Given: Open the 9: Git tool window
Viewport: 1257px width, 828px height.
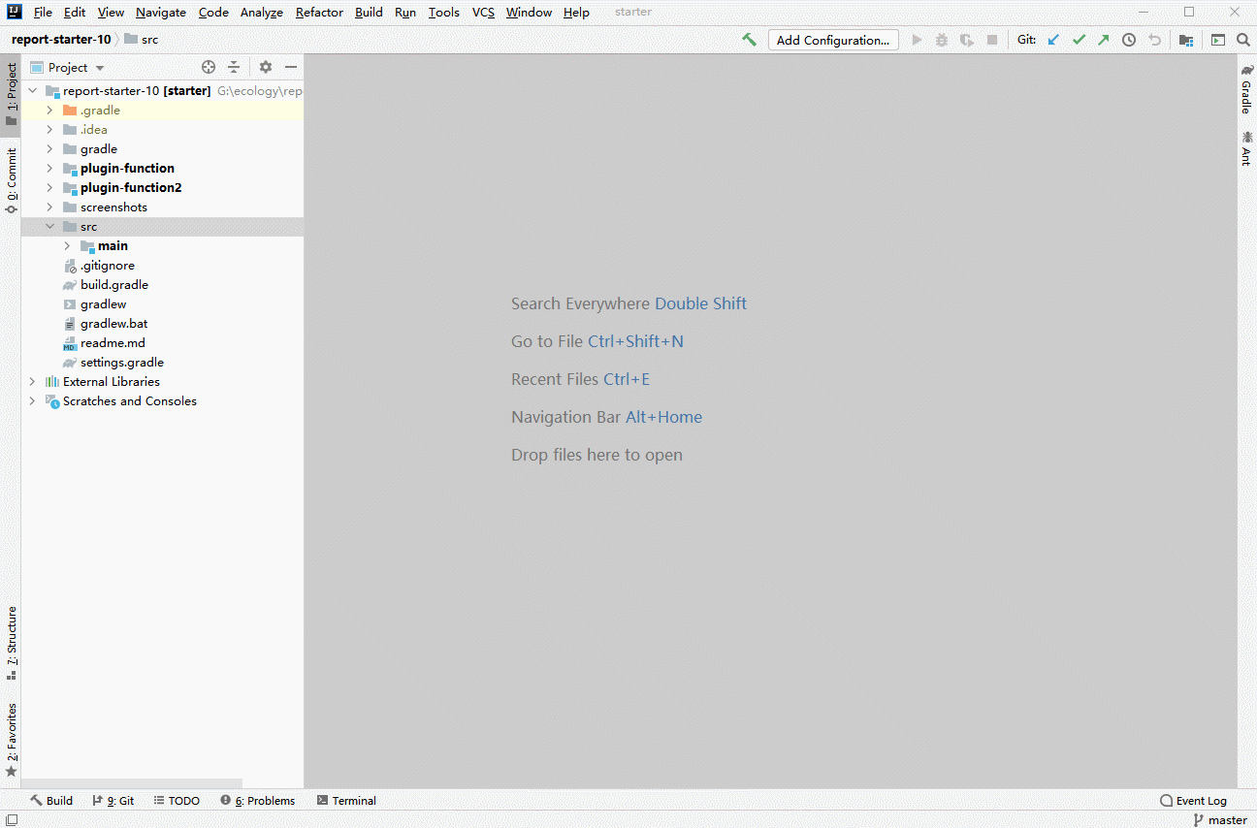Looking at the screenshot, I should [x=113, y=801].
